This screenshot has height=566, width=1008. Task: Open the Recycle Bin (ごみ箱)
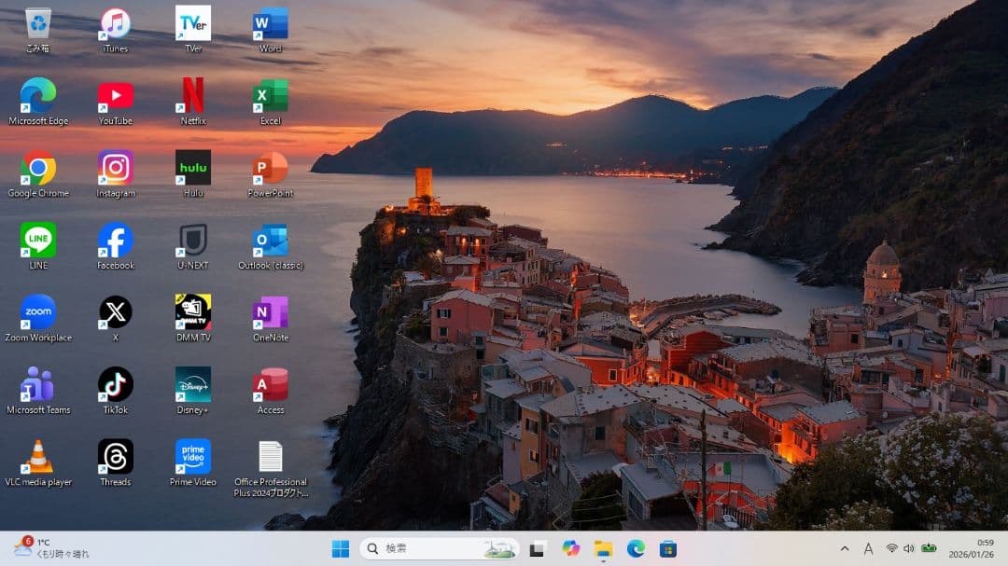(37, 21)
